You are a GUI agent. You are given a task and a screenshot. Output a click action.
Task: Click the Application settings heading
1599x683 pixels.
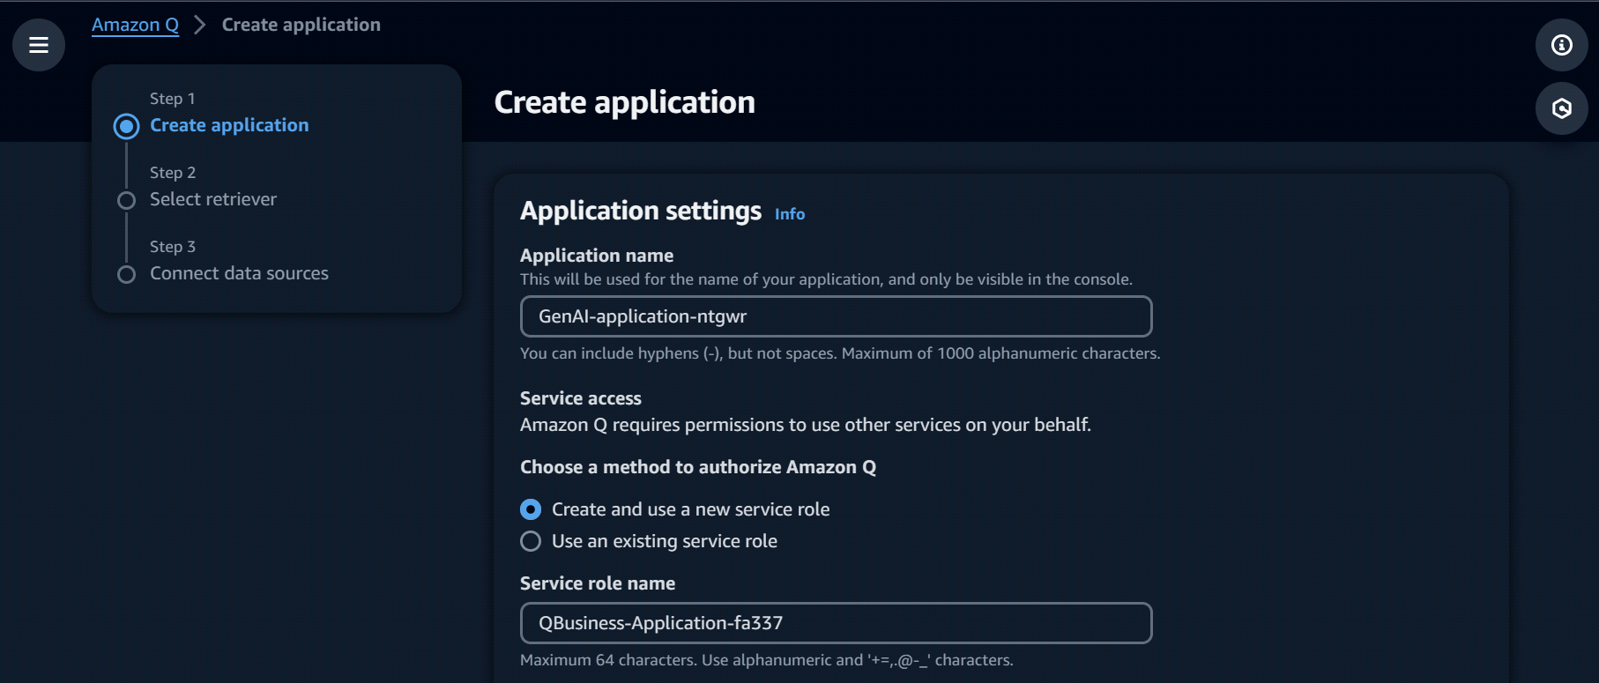641,211
